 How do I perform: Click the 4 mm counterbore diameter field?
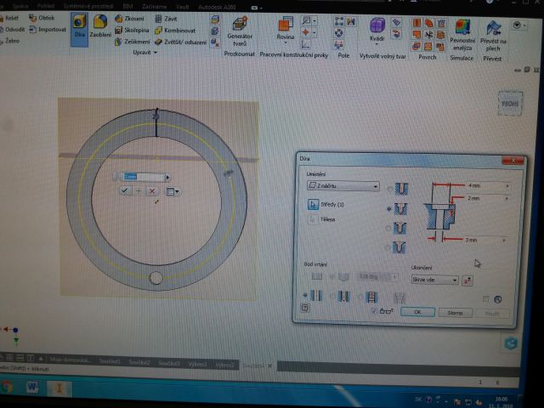pyautogui.click(x=481, y=185)
